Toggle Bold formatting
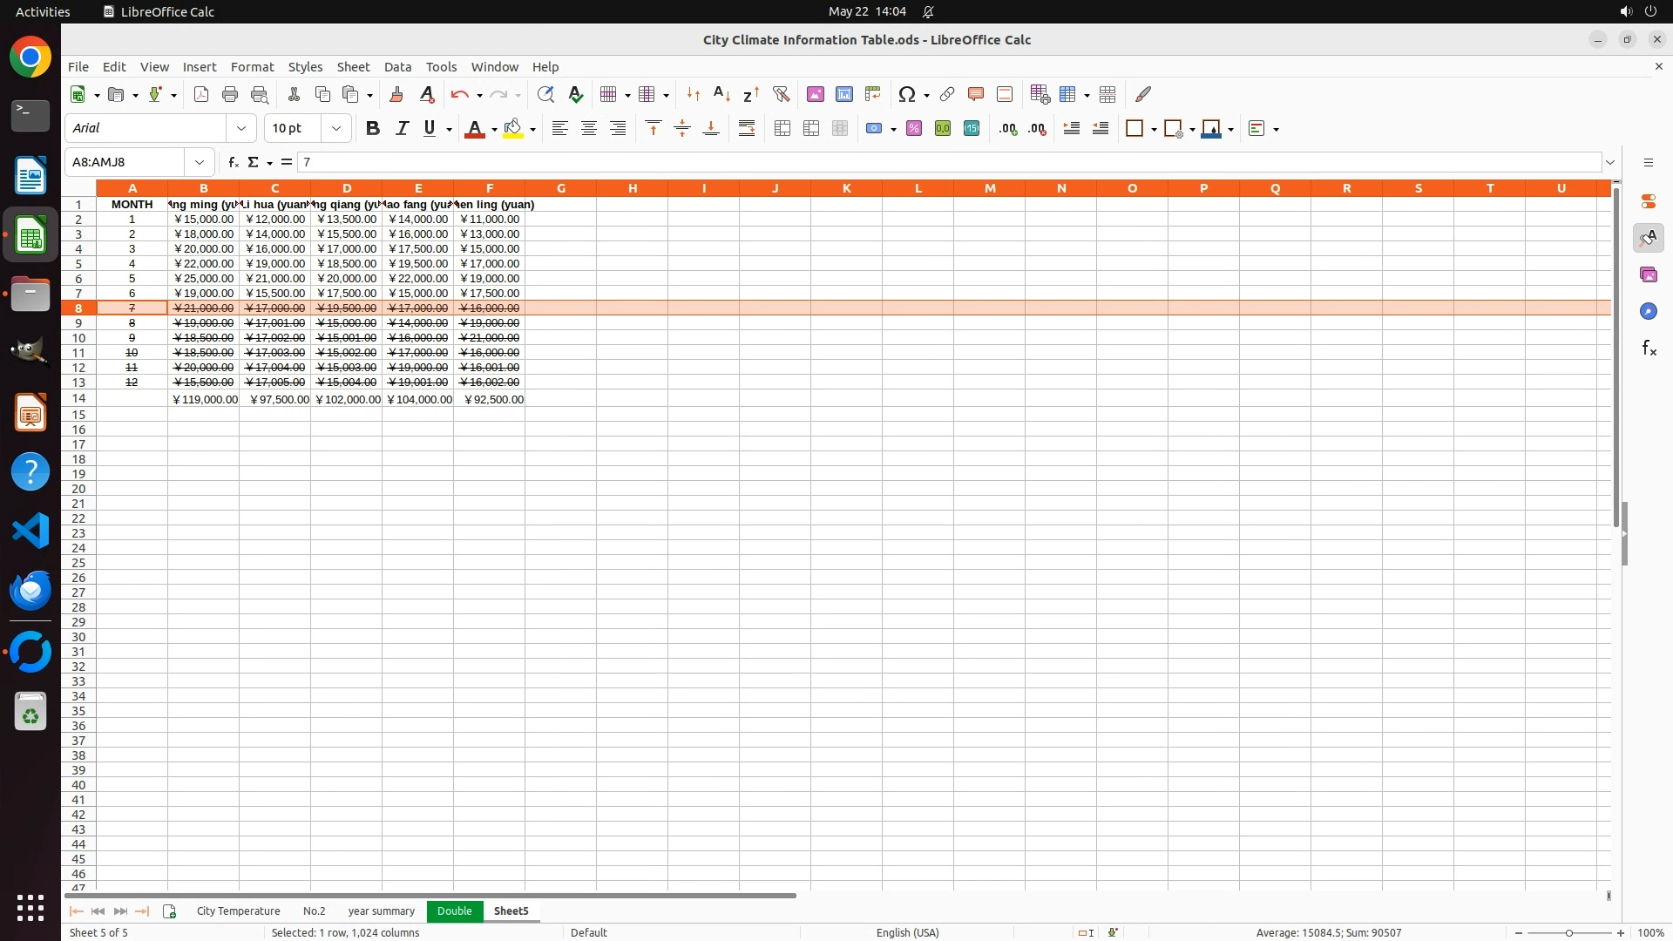Image resolution: width=1673 pixels, height=941 pixels. click(x=373, y=128)
